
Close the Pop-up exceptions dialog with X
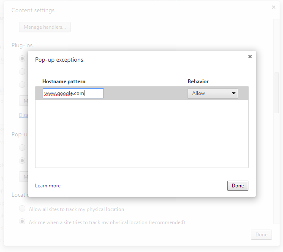pos(250,57)
